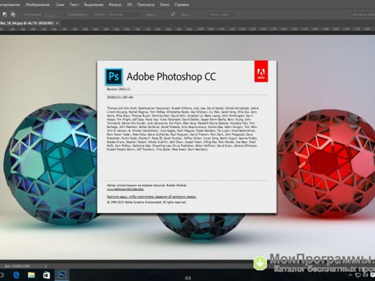Click the build number x64 text

tap(120, 98)
